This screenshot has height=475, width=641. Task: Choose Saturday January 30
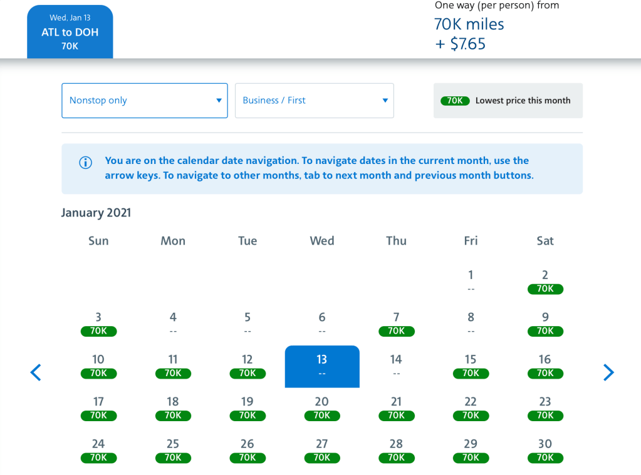tap(545, 450)
